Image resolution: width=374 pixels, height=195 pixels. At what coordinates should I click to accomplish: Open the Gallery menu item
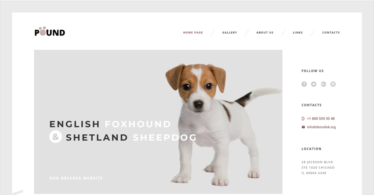(230, 32)
